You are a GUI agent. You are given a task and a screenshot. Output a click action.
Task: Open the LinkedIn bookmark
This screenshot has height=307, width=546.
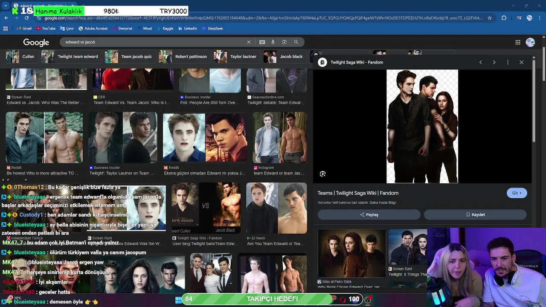click(187, 29)
